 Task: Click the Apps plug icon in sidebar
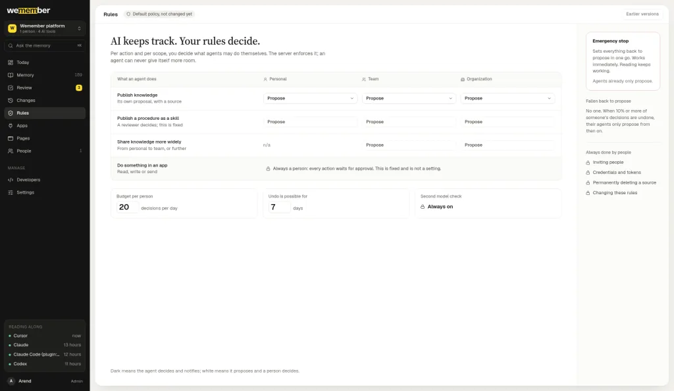(11, 126)
